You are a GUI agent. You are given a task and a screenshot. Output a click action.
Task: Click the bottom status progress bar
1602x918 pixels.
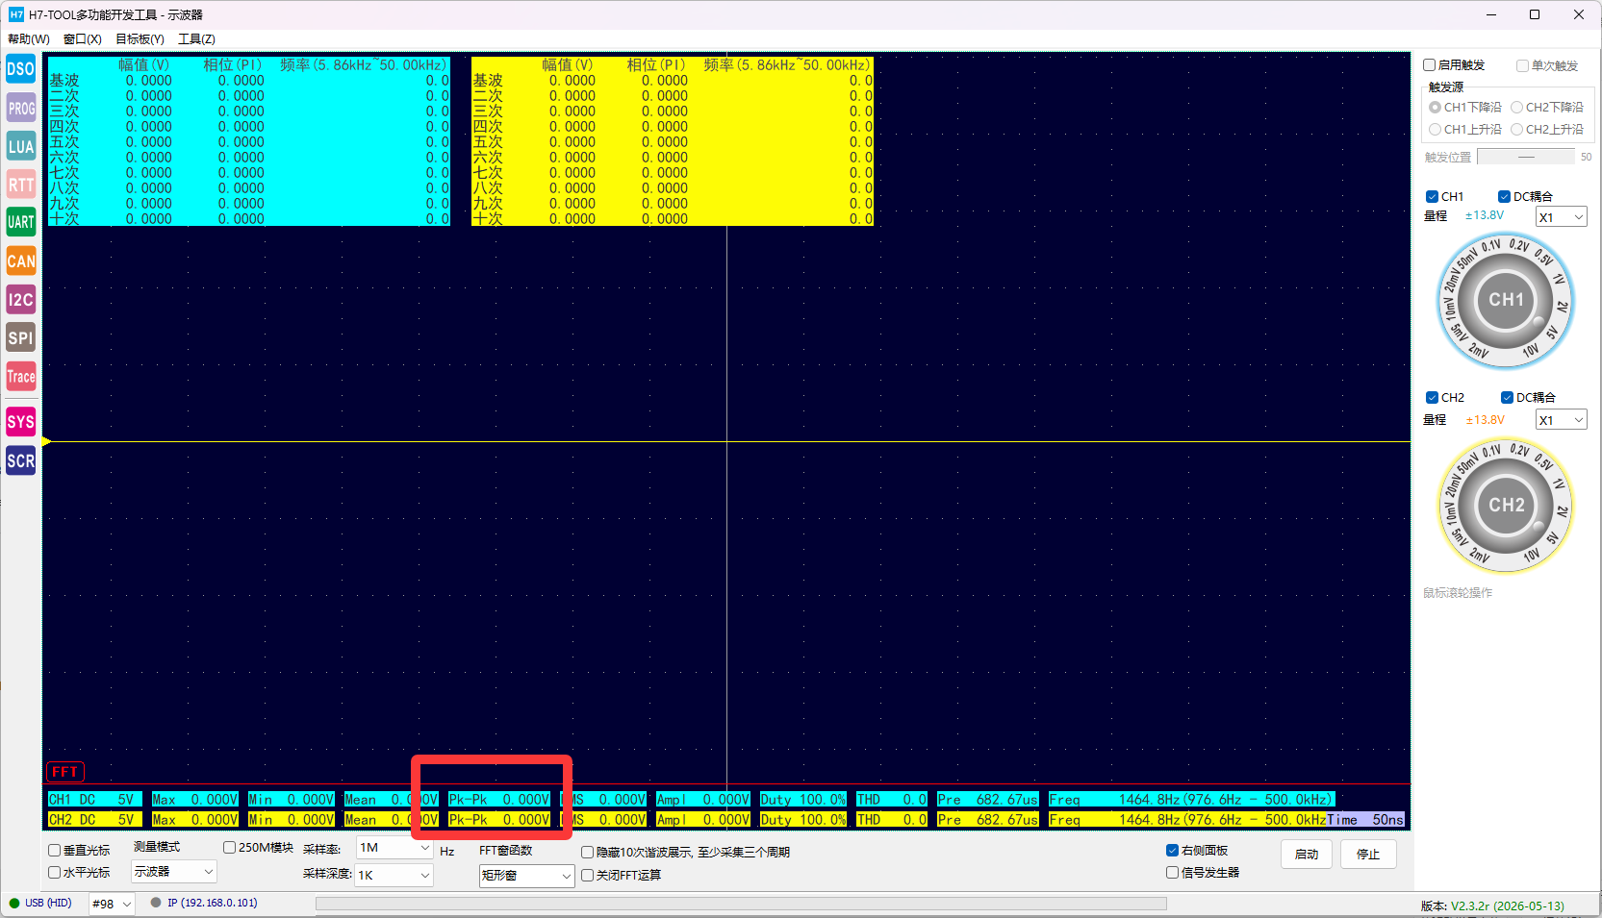pyautogui.click(x=741, y=904)
